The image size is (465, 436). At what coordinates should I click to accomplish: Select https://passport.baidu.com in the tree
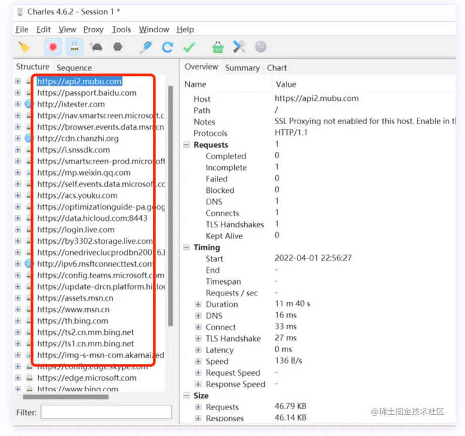[87, 93]
